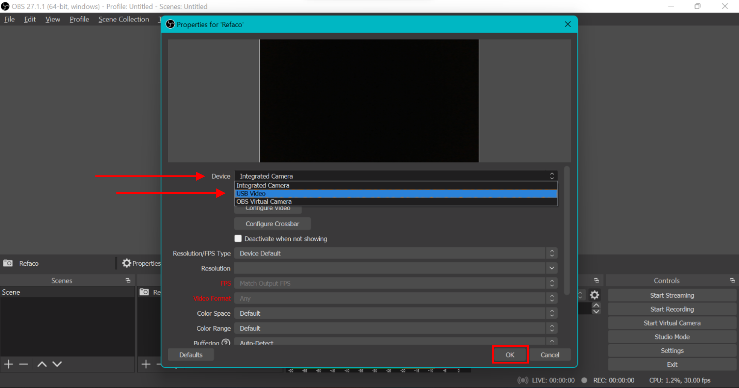Screen dimensions: 739x388
Task: Pop out the Controls dock icon
Action: [x=732, y=280]
